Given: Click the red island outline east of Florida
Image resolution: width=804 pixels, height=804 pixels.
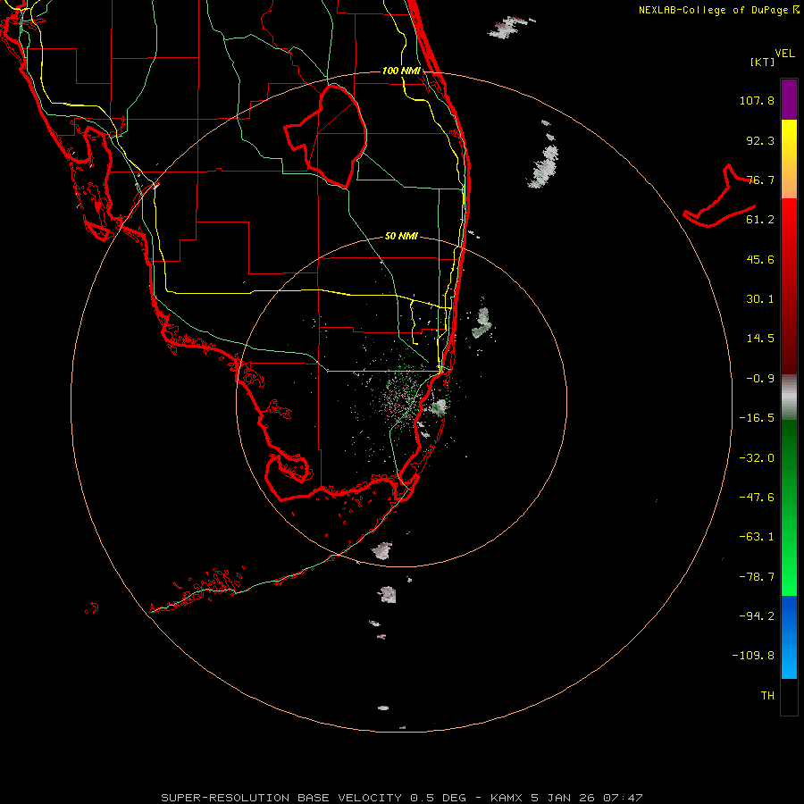Looking at the screenshot, I should pos(719,197).
